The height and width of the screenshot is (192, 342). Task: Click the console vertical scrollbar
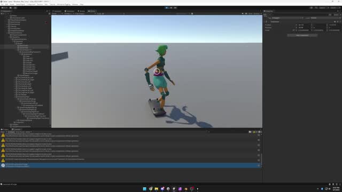pos(261,150)
